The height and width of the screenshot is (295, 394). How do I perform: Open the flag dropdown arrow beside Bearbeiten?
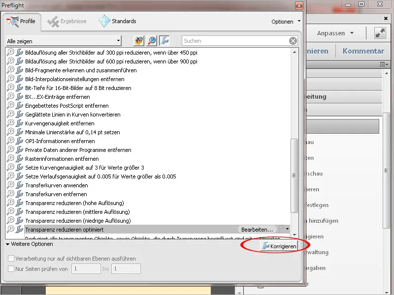[x=287, y=229]
